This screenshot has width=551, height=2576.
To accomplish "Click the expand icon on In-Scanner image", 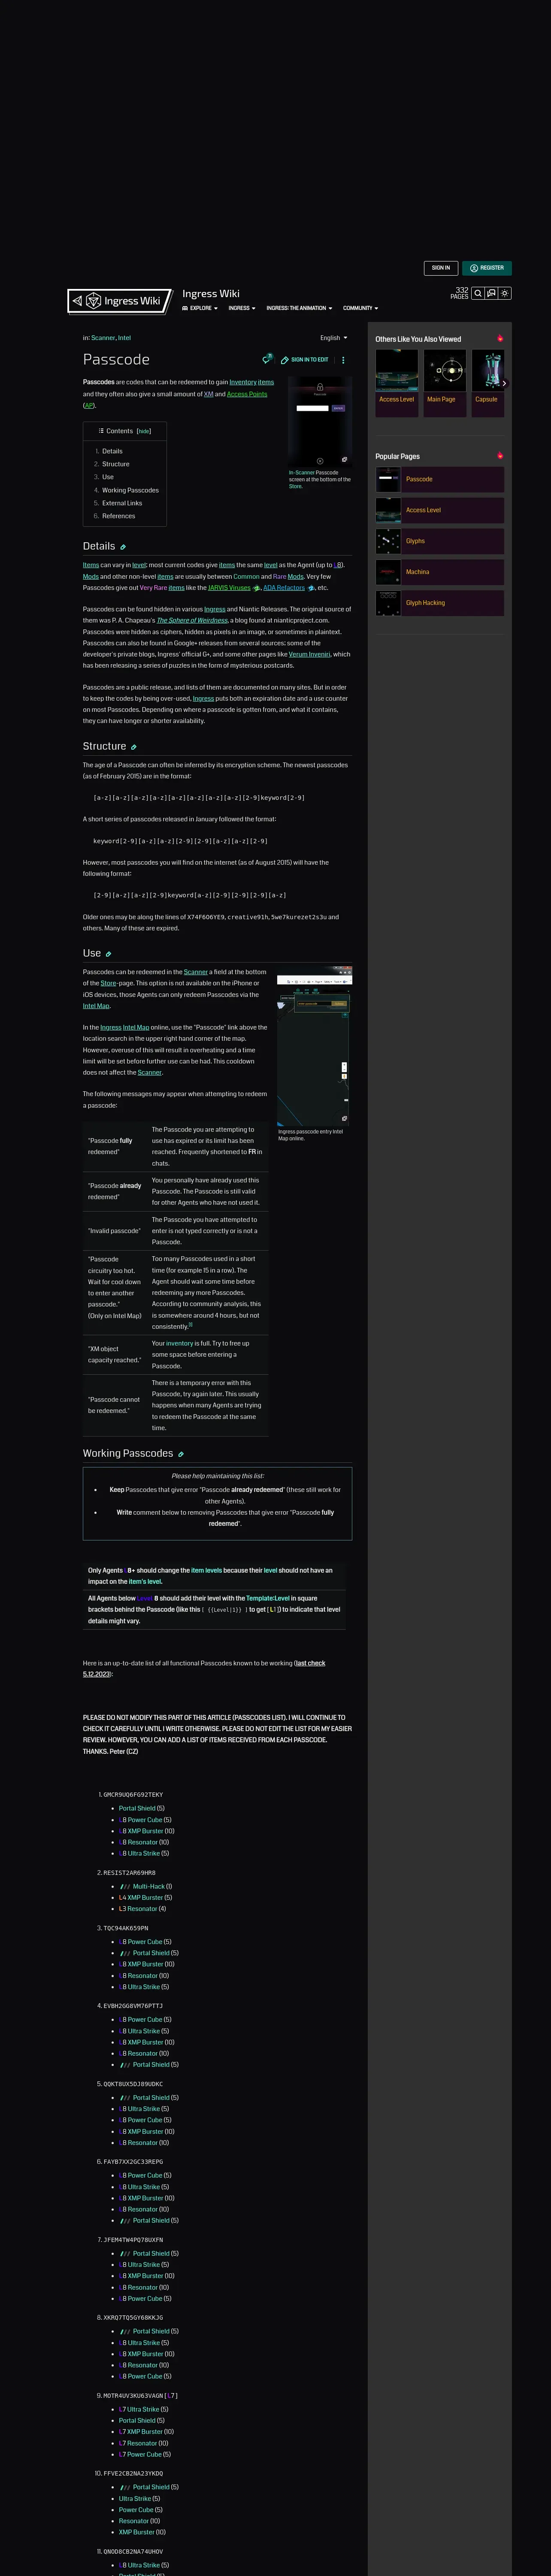I will point(344,460).
